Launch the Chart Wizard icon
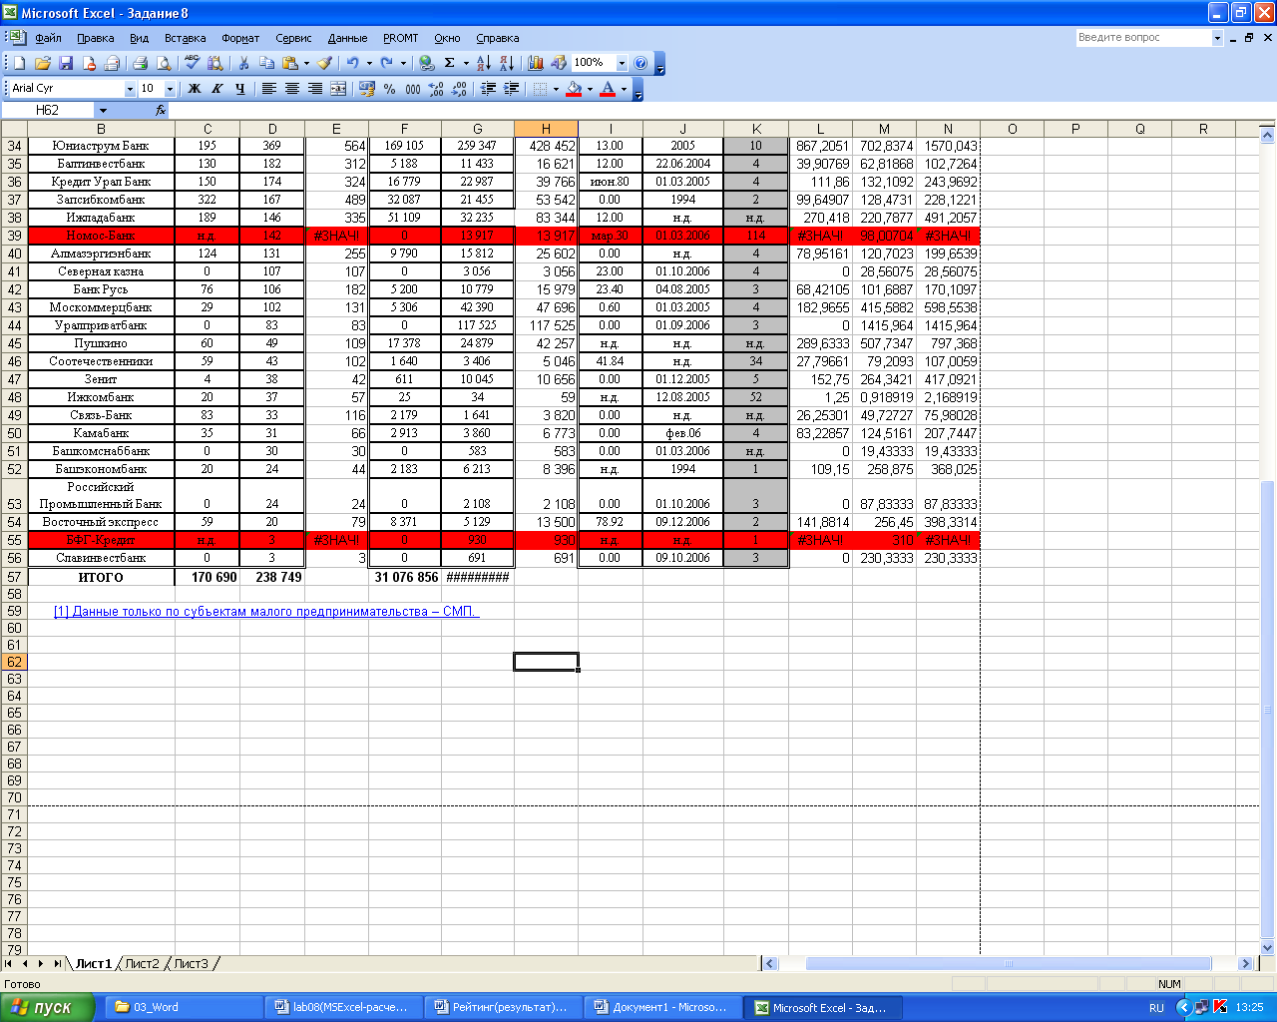 click(536, 63)
